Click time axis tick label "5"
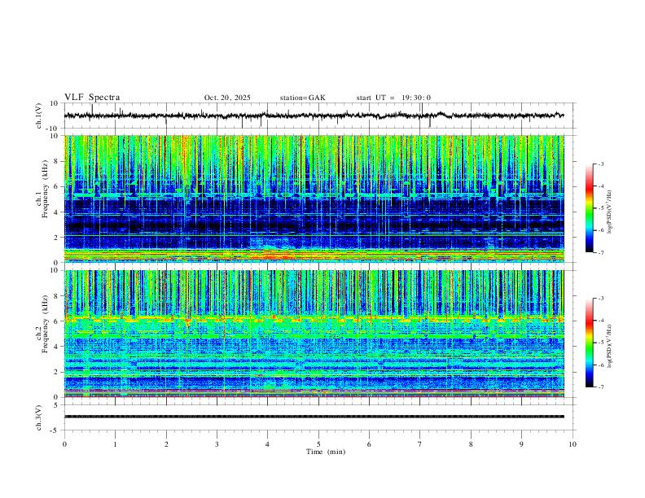645x498 pixels. click(318, 444)
